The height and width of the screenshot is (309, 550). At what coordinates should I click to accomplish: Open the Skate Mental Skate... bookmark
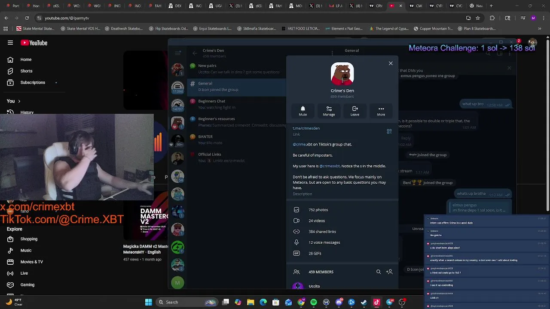point(35,29)
